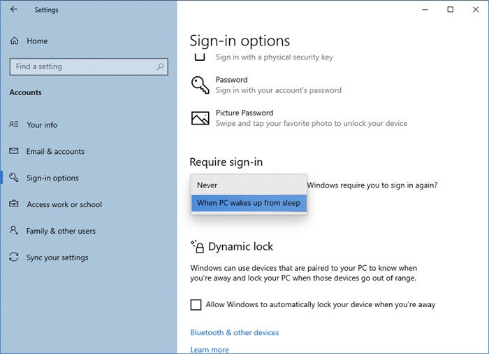Image resolution: width=489 pixels, height=354 pixels.
Task: Click the Password key icon
Action: 200,85
